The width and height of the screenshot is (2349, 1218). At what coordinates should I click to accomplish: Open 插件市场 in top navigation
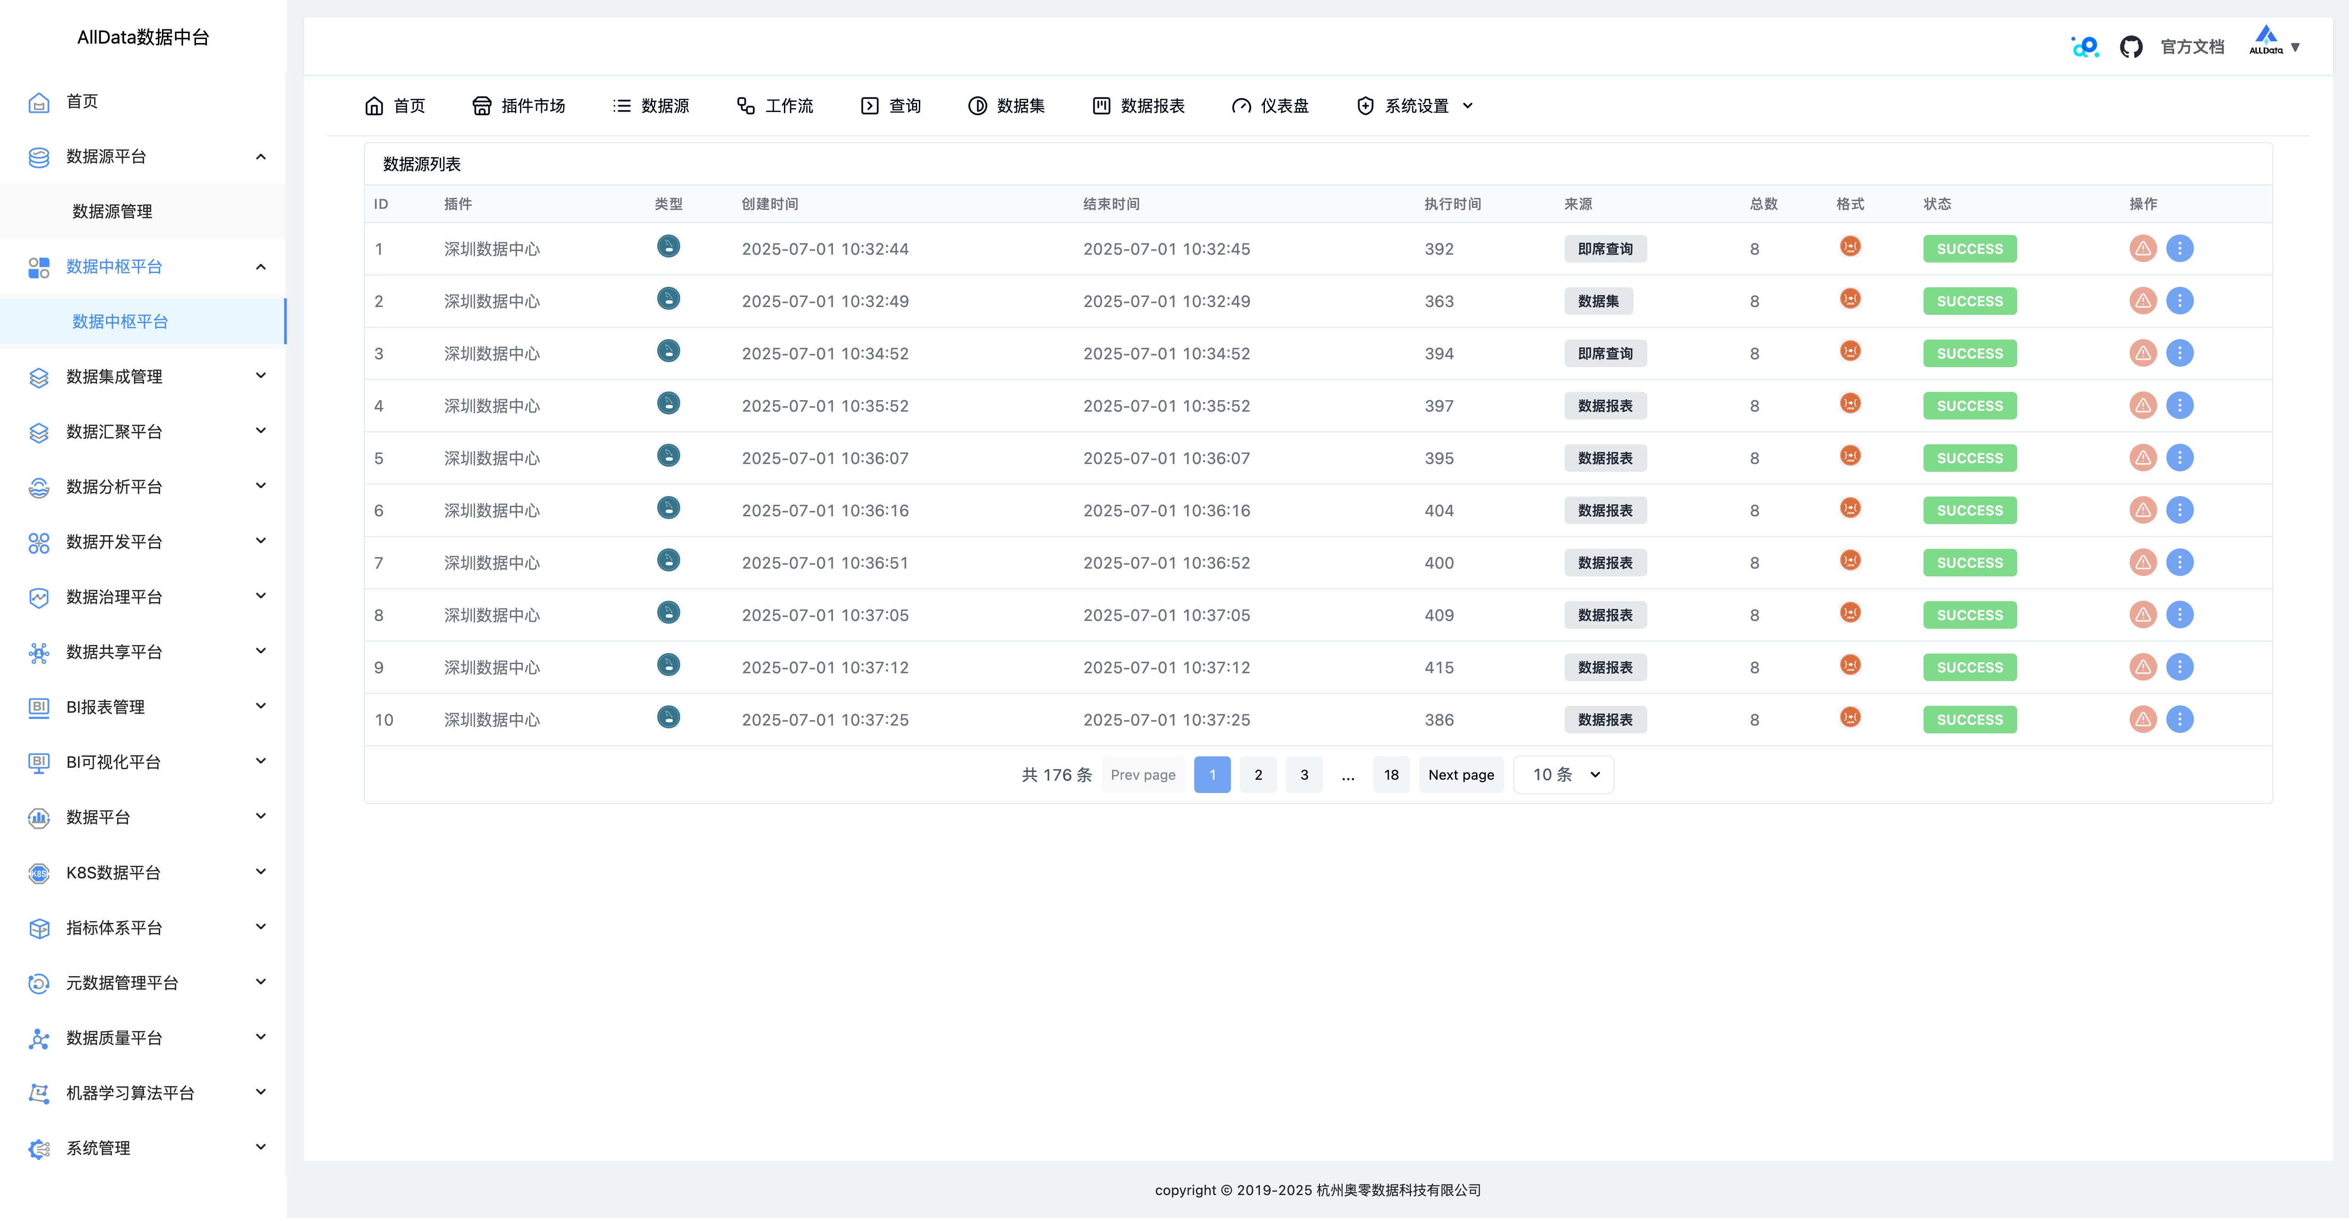tap(519, 106)
